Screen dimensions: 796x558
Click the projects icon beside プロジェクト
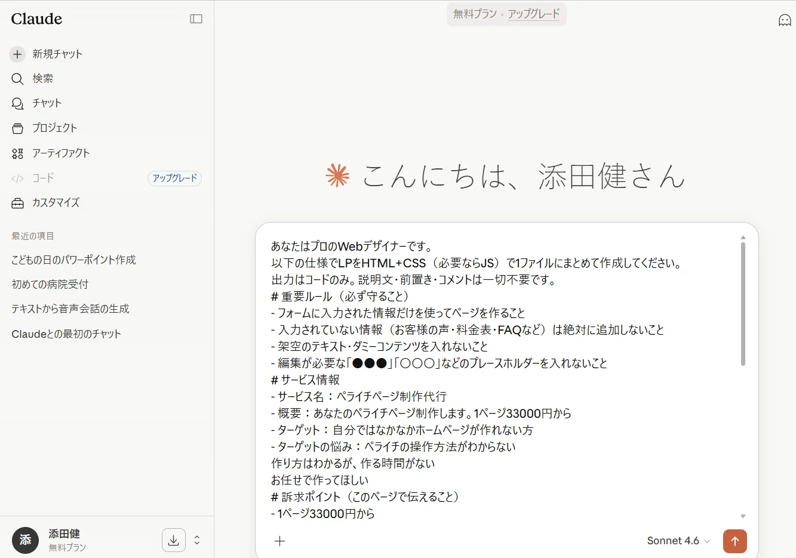tap(17, 128)
